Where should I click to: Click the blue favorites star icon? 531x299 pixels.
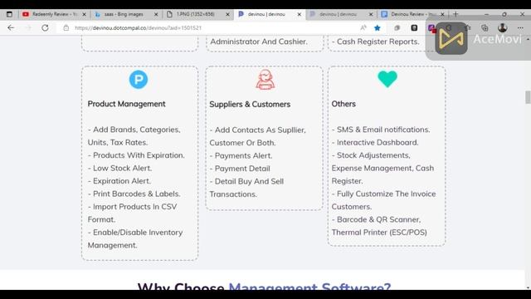(x=378, y=27)
